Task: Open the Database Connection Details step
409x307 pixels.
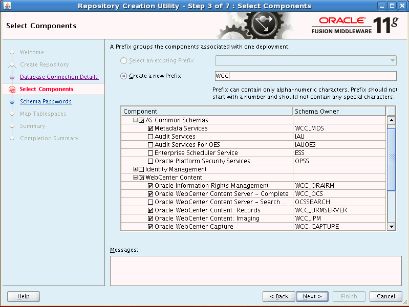Action: (59, 77)
